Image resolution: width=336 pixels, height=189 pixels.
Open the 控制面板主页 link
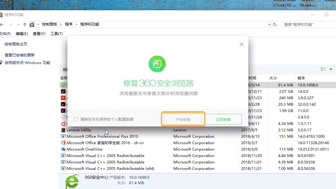pos(16,44)
